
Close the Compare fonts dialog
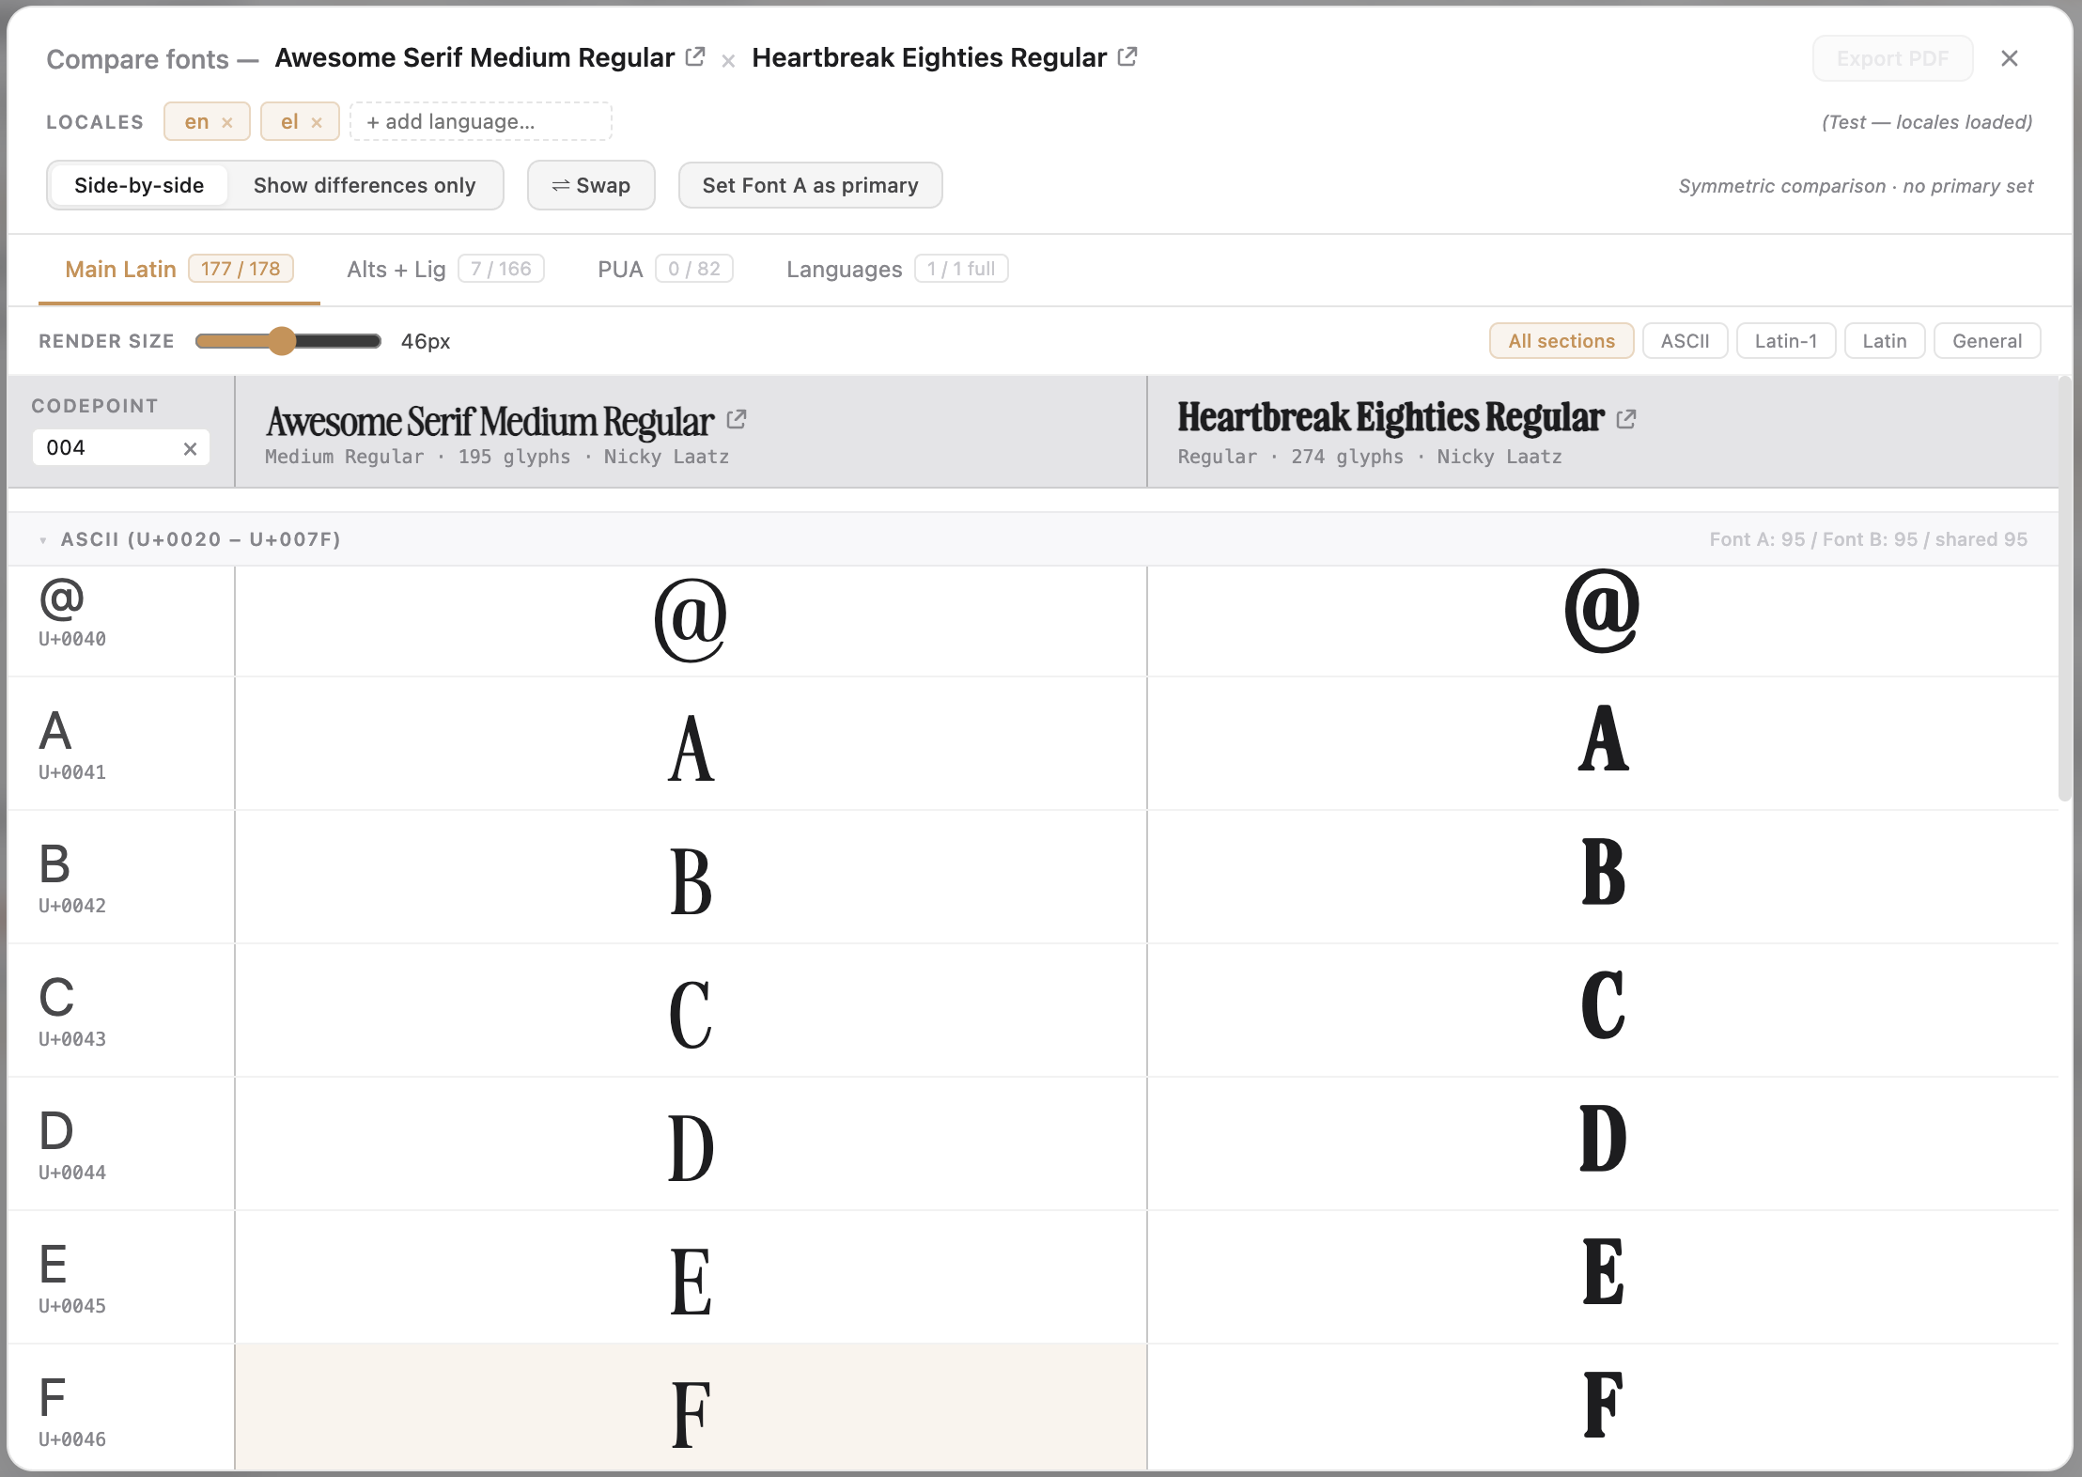tap(2010, 58)
